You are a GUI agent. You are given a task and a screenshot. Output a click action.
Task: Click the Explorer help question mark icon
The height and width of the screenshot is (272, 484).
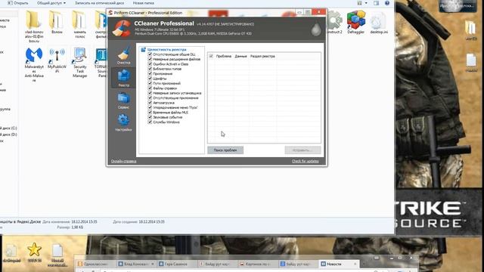click(387, 3)
